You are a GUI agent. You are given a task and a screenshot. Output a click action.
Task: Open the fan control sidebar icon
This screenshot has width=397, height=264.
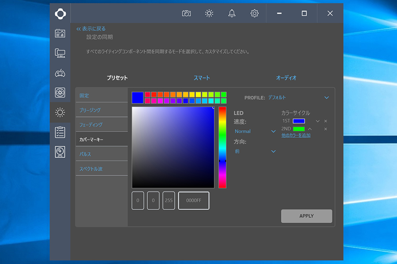point(60,93)
